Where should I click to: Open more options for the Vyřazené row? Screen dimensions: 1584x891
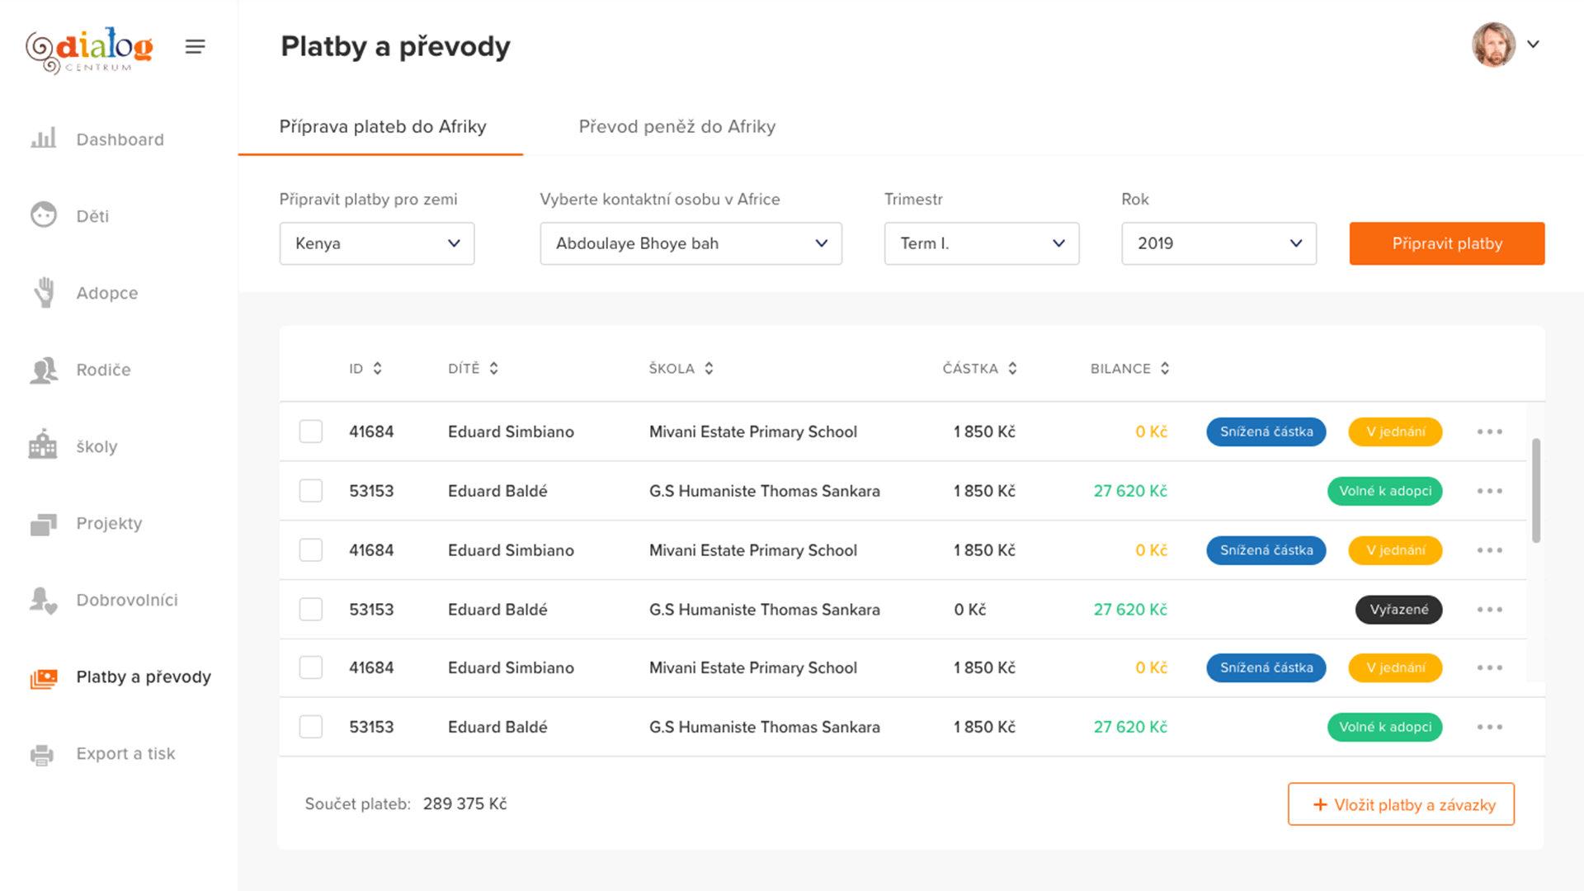[1490, 610]
